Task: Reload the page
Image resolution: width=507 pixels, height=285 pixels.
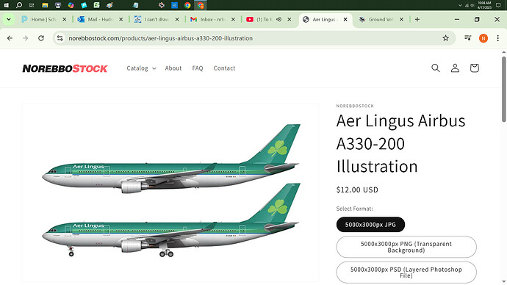Action: point(41,38)
